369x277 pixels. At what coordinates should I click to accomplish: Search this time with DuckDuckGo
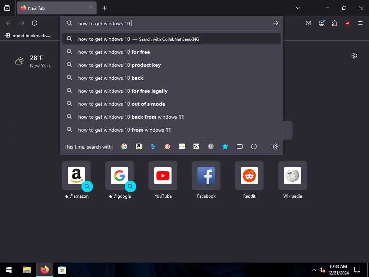coord(167,146)
